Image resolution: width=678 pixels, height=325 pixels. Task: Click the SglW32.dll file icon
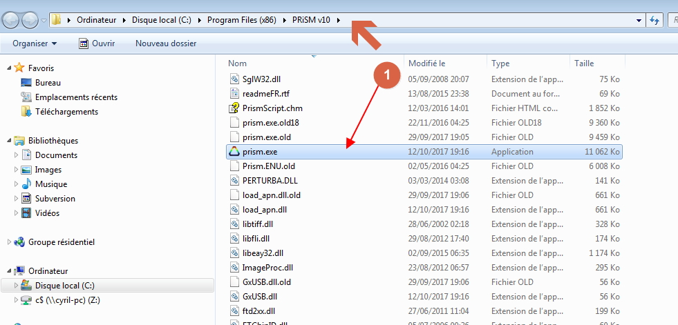(234, 79)
